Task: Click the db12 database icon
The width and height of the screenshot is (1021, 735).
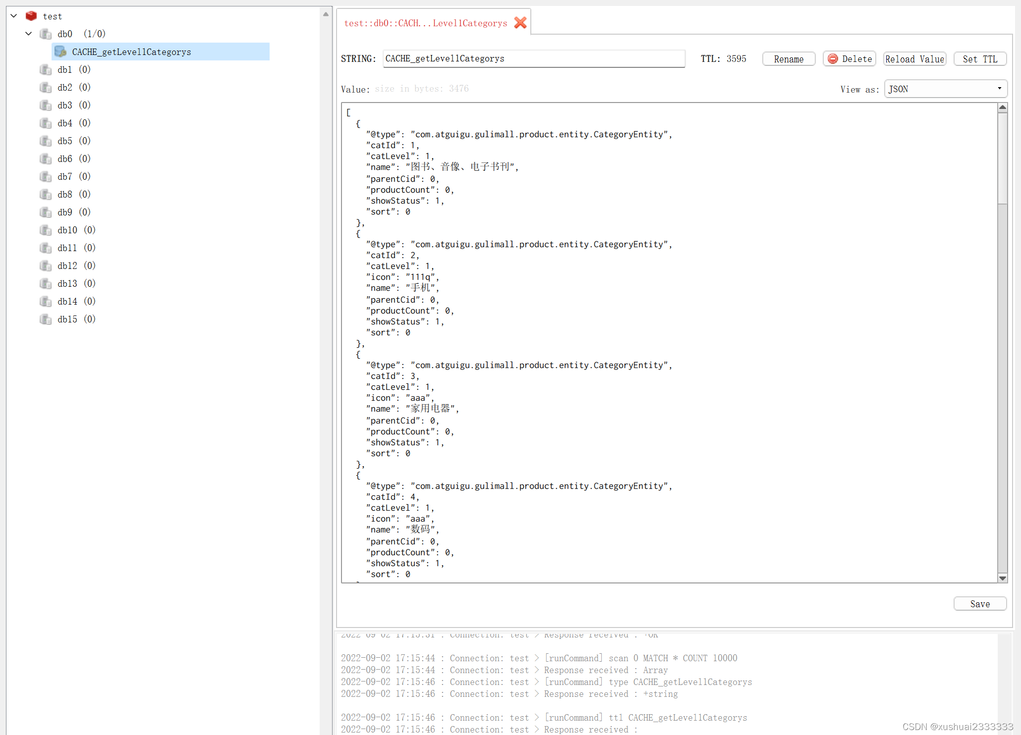Action: (45, 265)
